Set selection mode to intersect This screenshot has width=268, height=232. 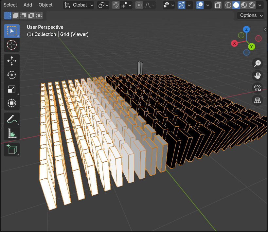pyautogui.click(x=39, y=16)
